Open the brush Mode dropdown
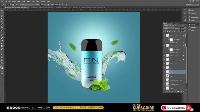 pyautogui.click(x=27, y=5)
